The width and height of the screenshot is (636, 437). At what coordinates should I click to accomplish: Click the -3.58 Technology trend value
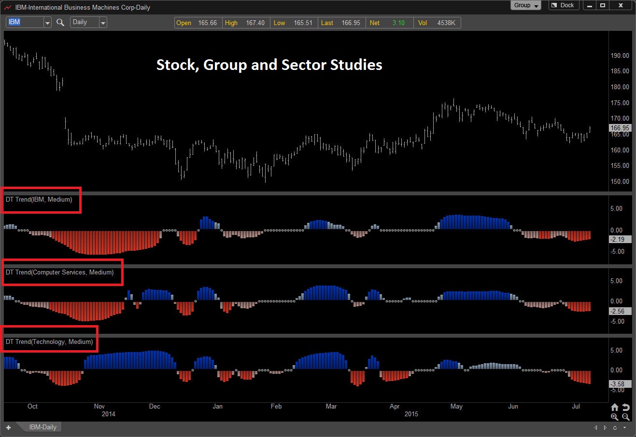pos(620,384)
